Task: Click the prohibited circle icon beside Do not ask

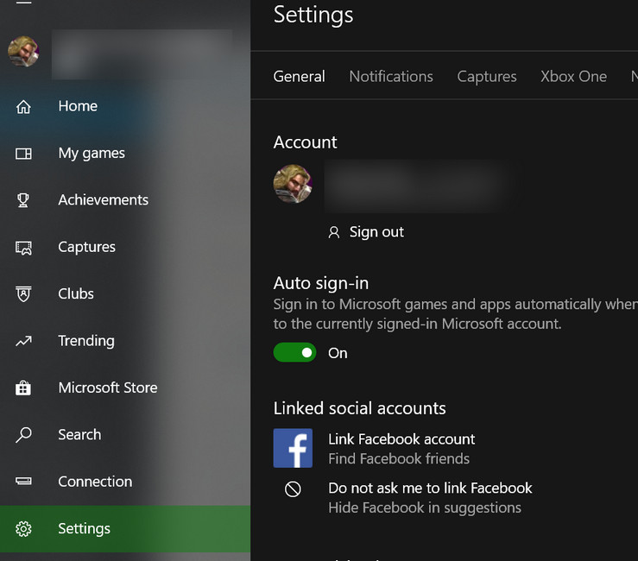Action: [x=293, y=489]
